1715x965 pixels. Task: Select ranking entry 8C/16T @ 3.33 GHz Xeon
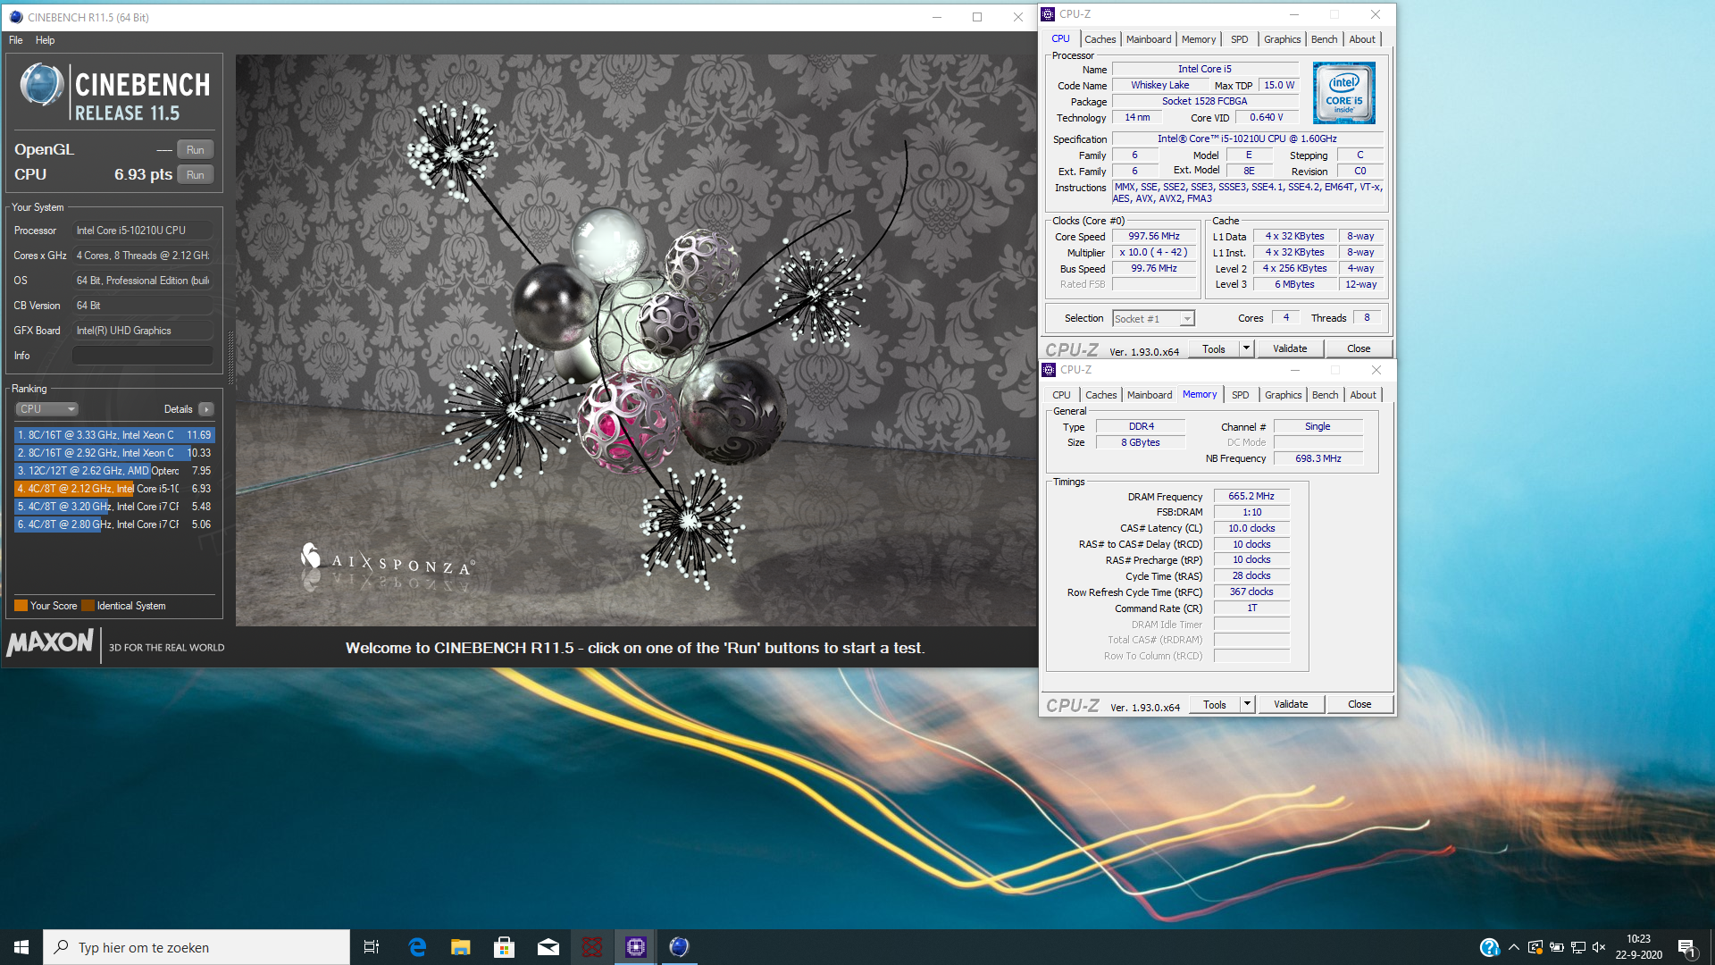(x=114, y=435)
